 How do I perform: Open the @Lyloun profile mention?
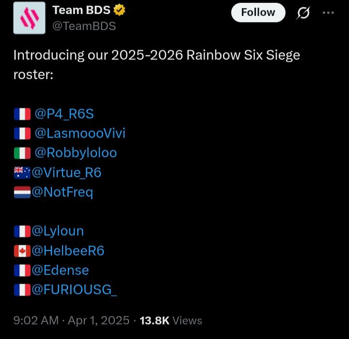pos(58,231)
